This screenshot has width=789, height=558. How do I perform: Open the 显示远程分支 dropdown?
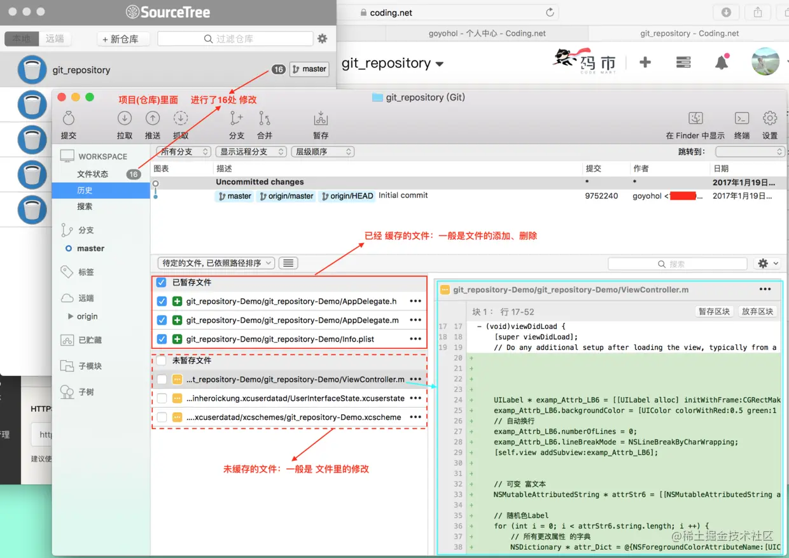(251, 151)
